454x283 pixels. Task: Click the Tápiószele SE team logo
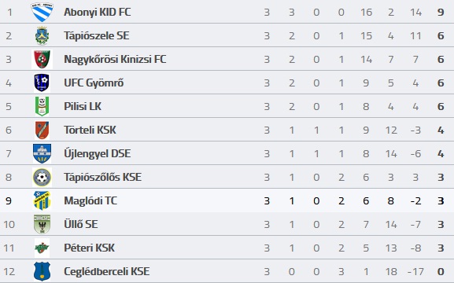42,35
